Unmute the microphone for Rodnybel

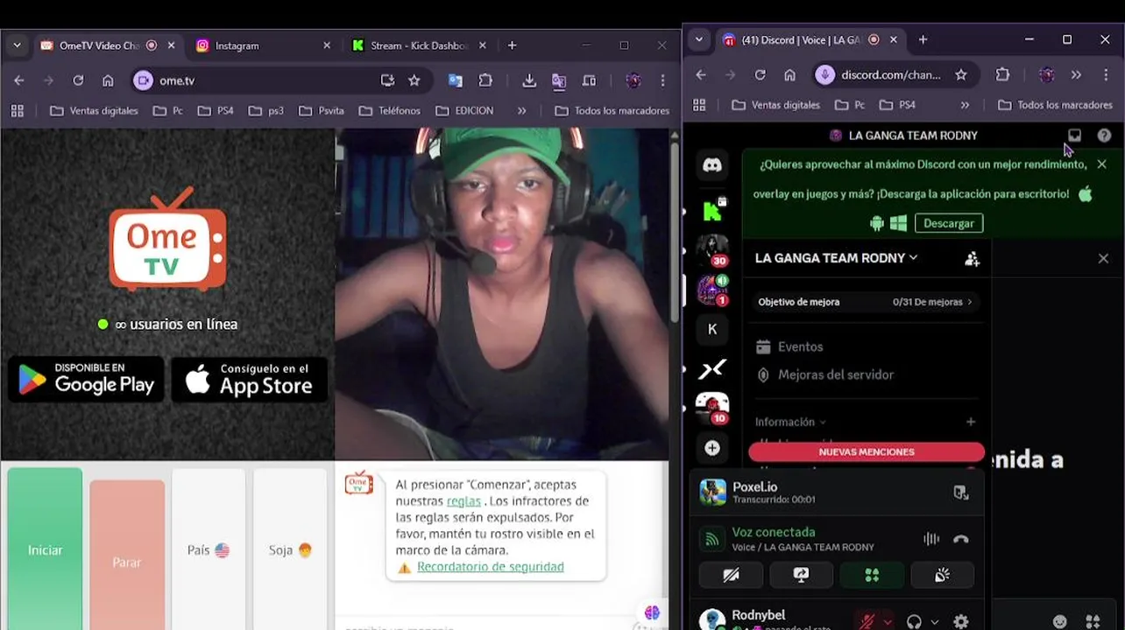(x=867, y=621)
